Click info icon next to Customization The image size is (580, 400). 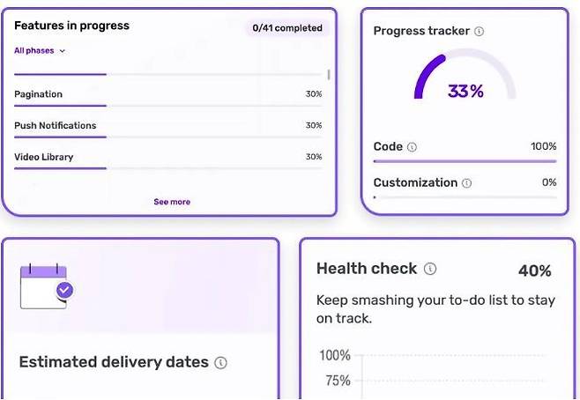pos(466,183)
